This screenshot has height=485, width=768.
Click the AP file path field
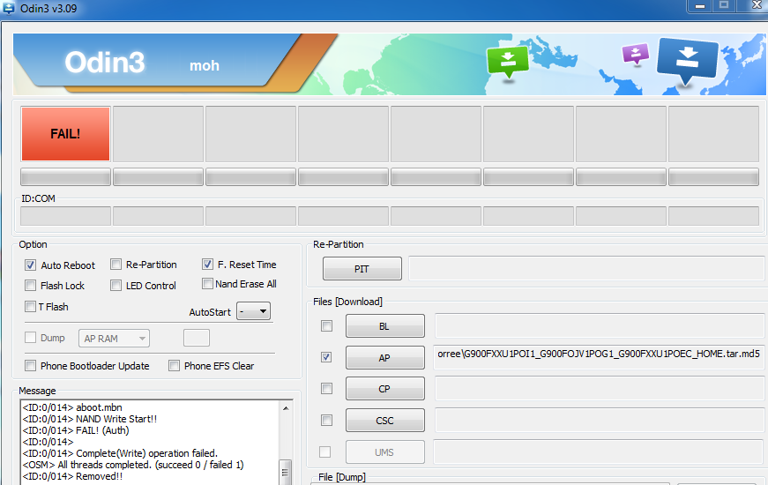point(599,356)
